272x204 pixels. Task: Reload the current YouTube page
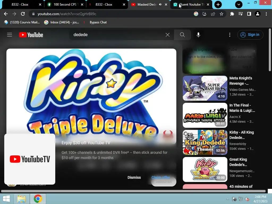click(23, 14)
